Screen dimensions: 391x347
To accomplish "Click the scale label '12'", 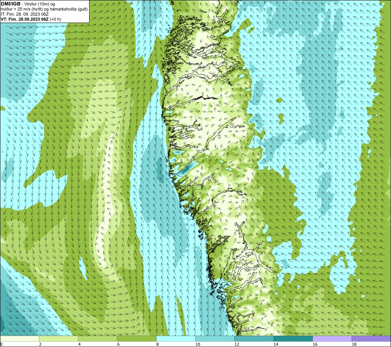I will pyautogui.click(x=237, y=345).
